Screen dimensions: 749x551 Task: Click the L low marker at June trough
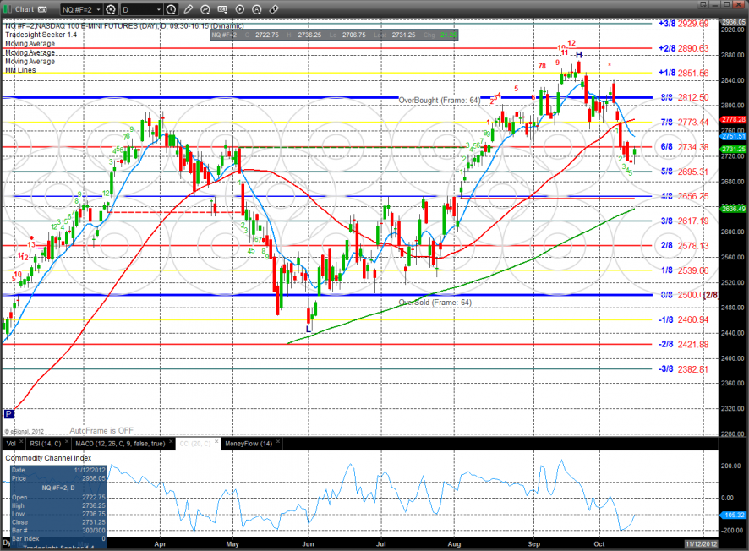click(308, 329)
